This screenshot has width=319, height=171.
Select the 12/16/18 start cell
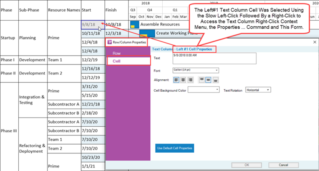[x=93, y=69]
